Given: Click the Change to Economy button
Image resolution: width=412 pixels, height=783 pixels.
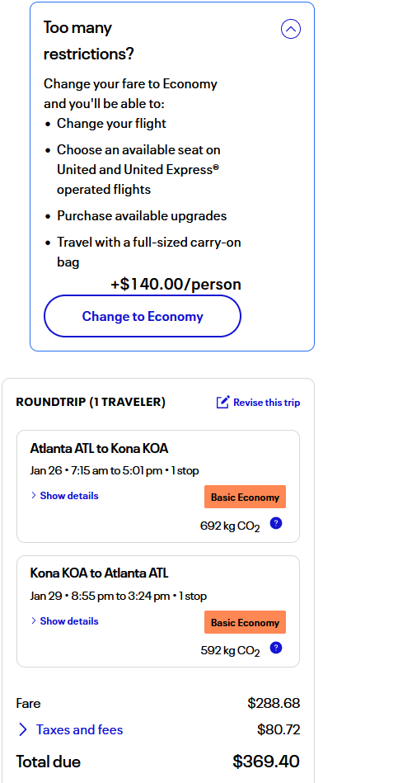Looking at the screenshot, I should [143, 316].
